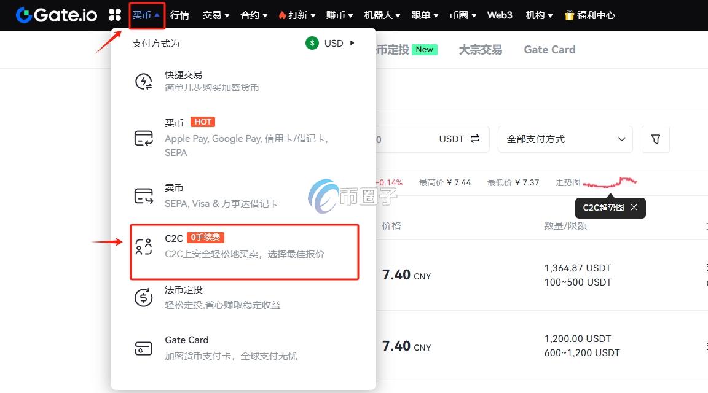Click the C2C people icon

coord(143,246)
